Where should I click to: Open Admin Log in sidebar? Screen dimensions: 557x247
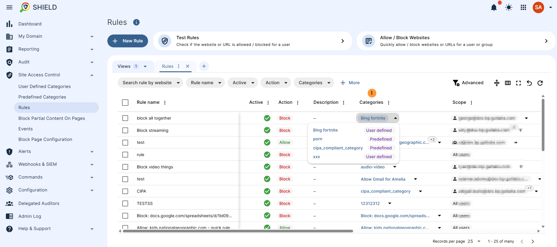tap(30, 216)
